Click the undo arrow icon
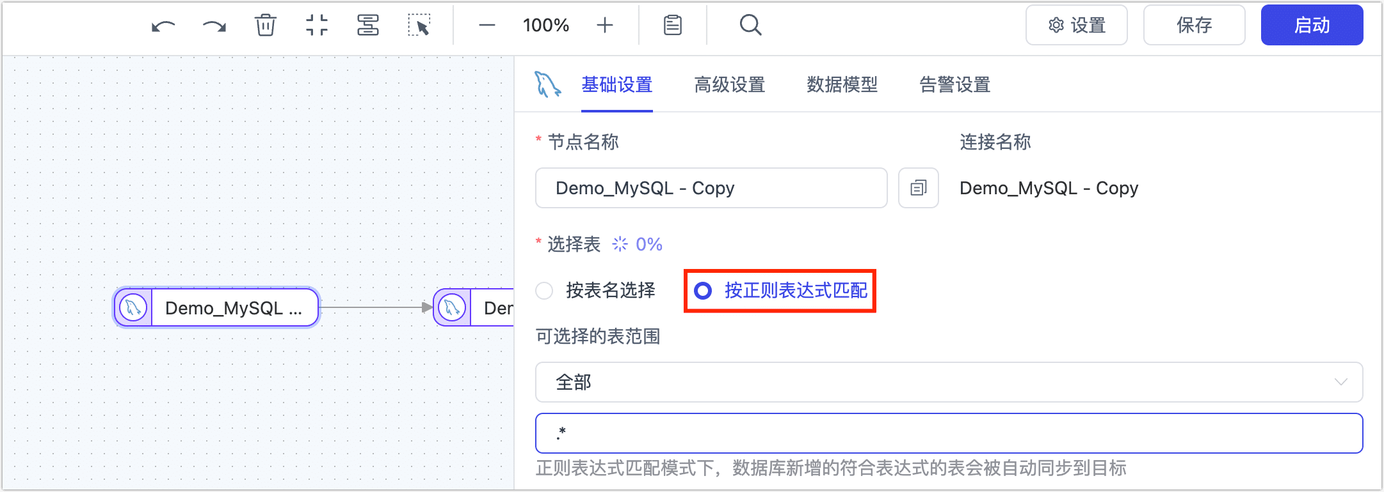This screenshot has width=1384, height=492. [163, 26]
